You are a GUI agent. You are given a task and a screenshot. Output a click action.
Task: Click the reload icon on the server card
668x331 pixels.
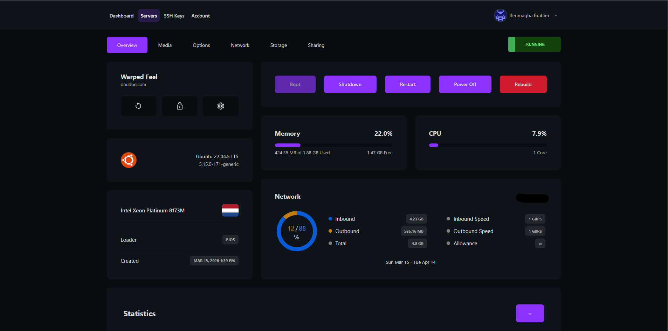tap(138, 106)
